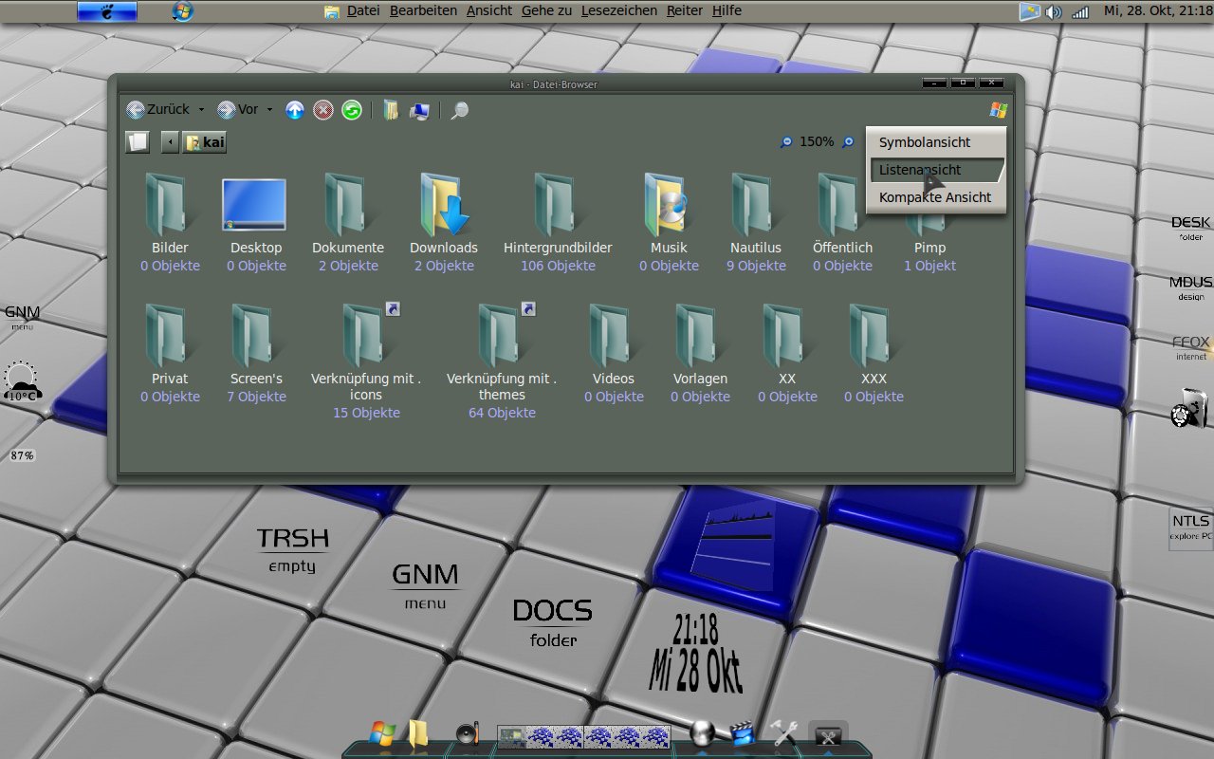1214x759 pixels.
Task: Stop loading with the red X icon
Action: [323, 110]
